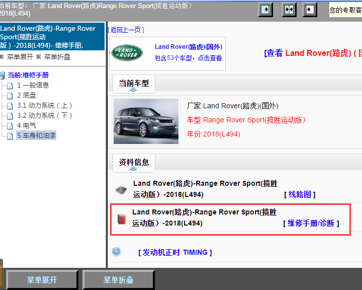This screenshot has width=362, height=290.
Task: Open 2 底盘 chapter
Action: 27,95
